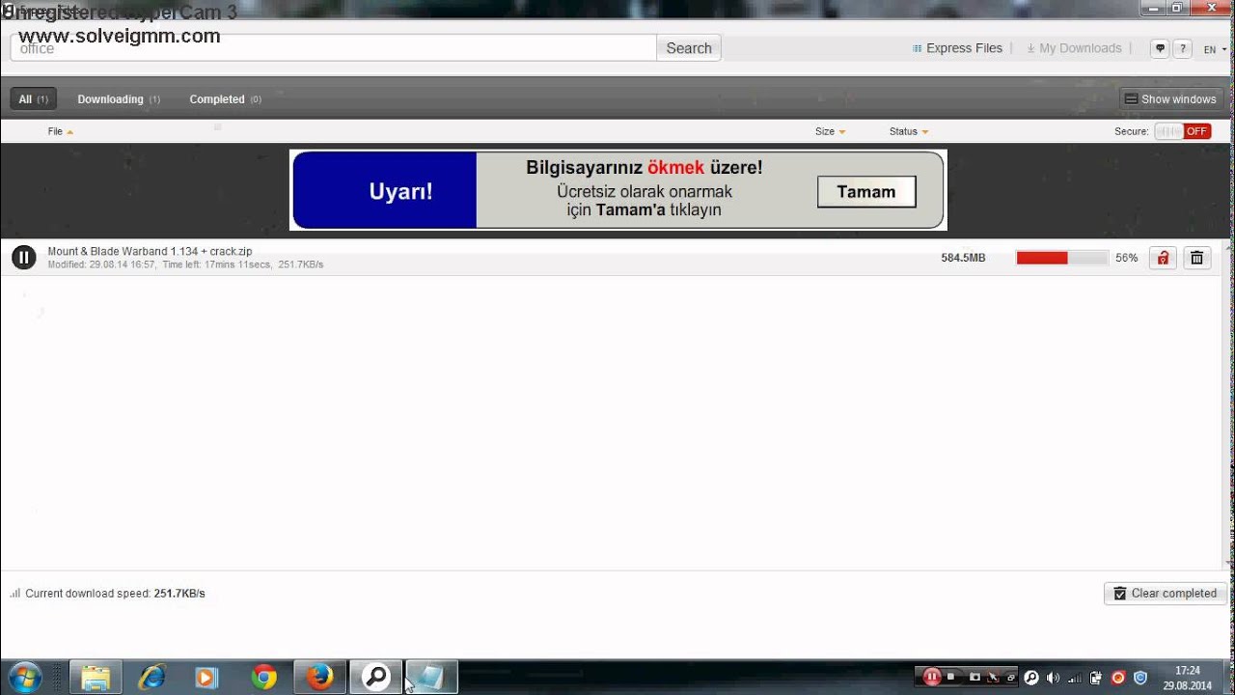Open the My Downloads section
Viewport: 1235px width, 695px height.
point(1074,48)
